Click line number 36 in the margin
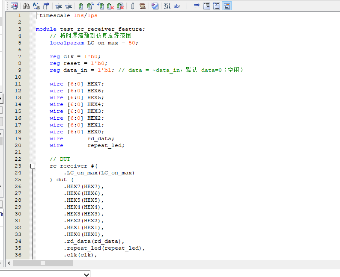 [18, 255]
